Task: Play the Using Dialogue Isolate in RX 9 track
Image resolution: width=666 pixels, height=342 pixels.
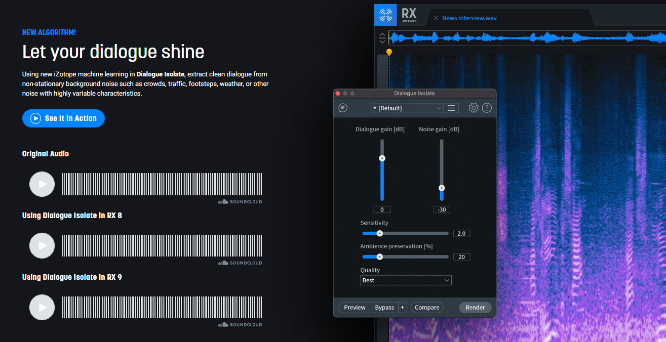Action: click(x=42, y=308)
